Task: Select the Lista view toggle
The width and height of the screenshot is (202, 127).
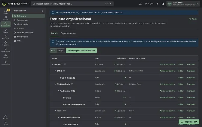Action: click(53, 50)
